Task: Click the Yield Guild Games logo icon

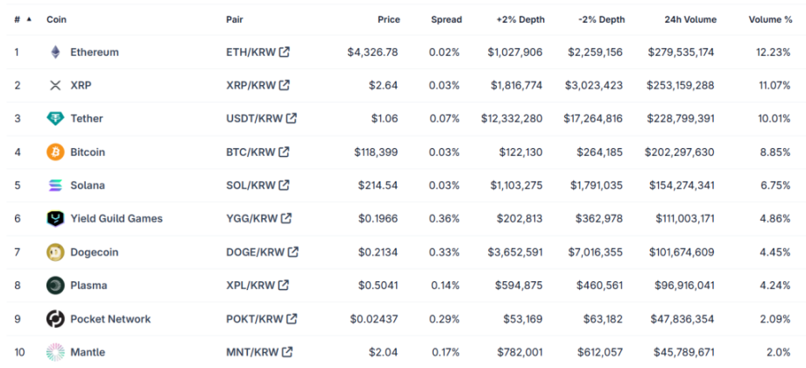Action: coord(55,219)
